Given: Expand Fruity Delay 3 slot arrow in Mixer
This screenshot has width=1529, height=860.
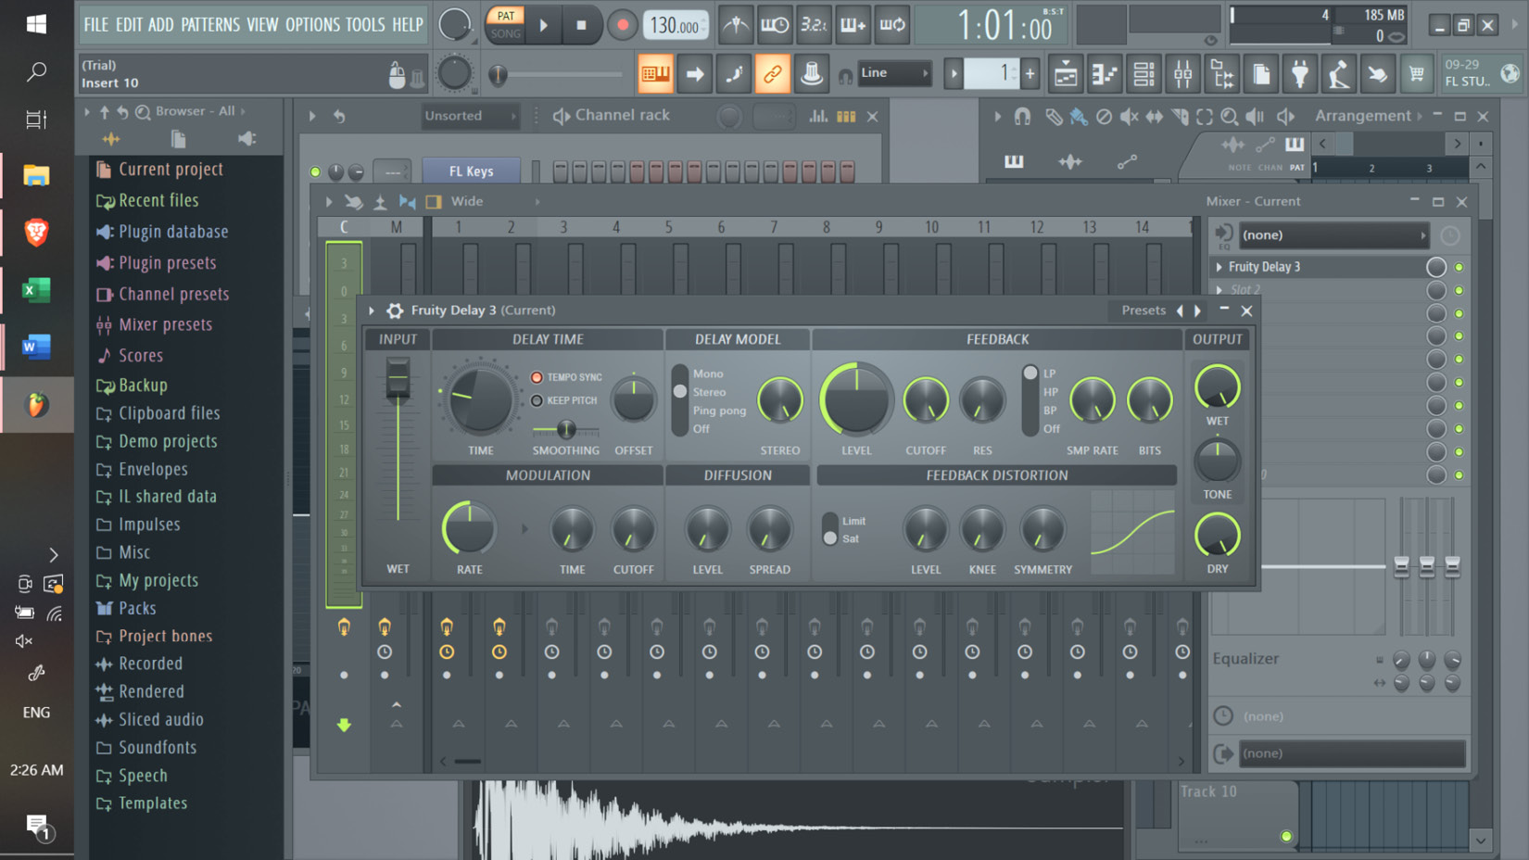Looking at the screenshot, I should tap(1219, 267).
